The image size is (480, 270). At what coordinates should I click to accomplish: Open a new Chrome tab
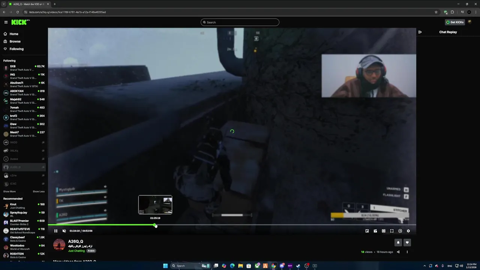55,4
